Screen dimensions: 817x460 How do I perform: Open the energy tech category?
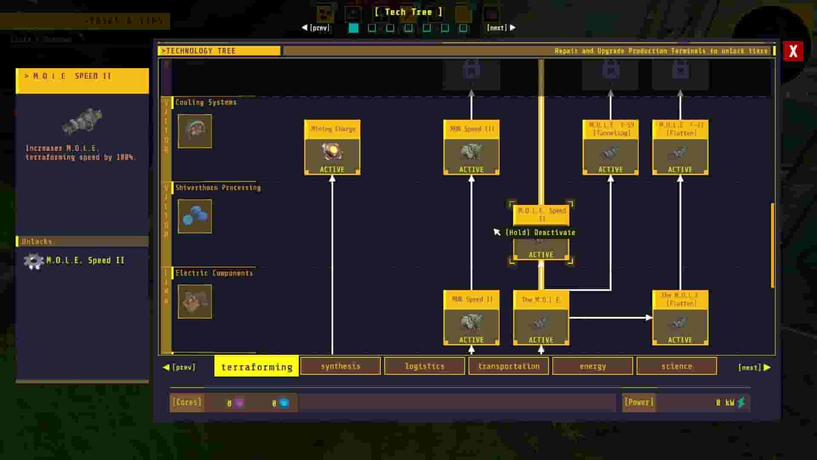coord(592,366)
